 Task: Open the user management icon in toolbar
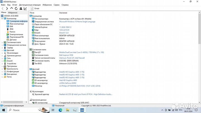point(21,9)
